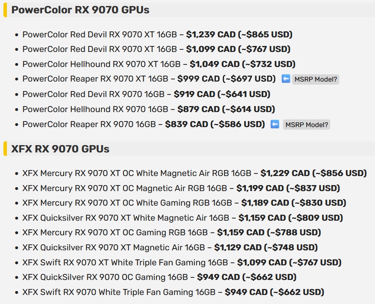375x304 pixels.
Task: Select the XFX Mercury OC White Magnetic Air entry
Action: (194, 173)
